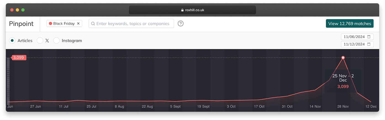
Task: Open calendar icon beside 11/12/2024 date
Action: [x=369, y=44]
